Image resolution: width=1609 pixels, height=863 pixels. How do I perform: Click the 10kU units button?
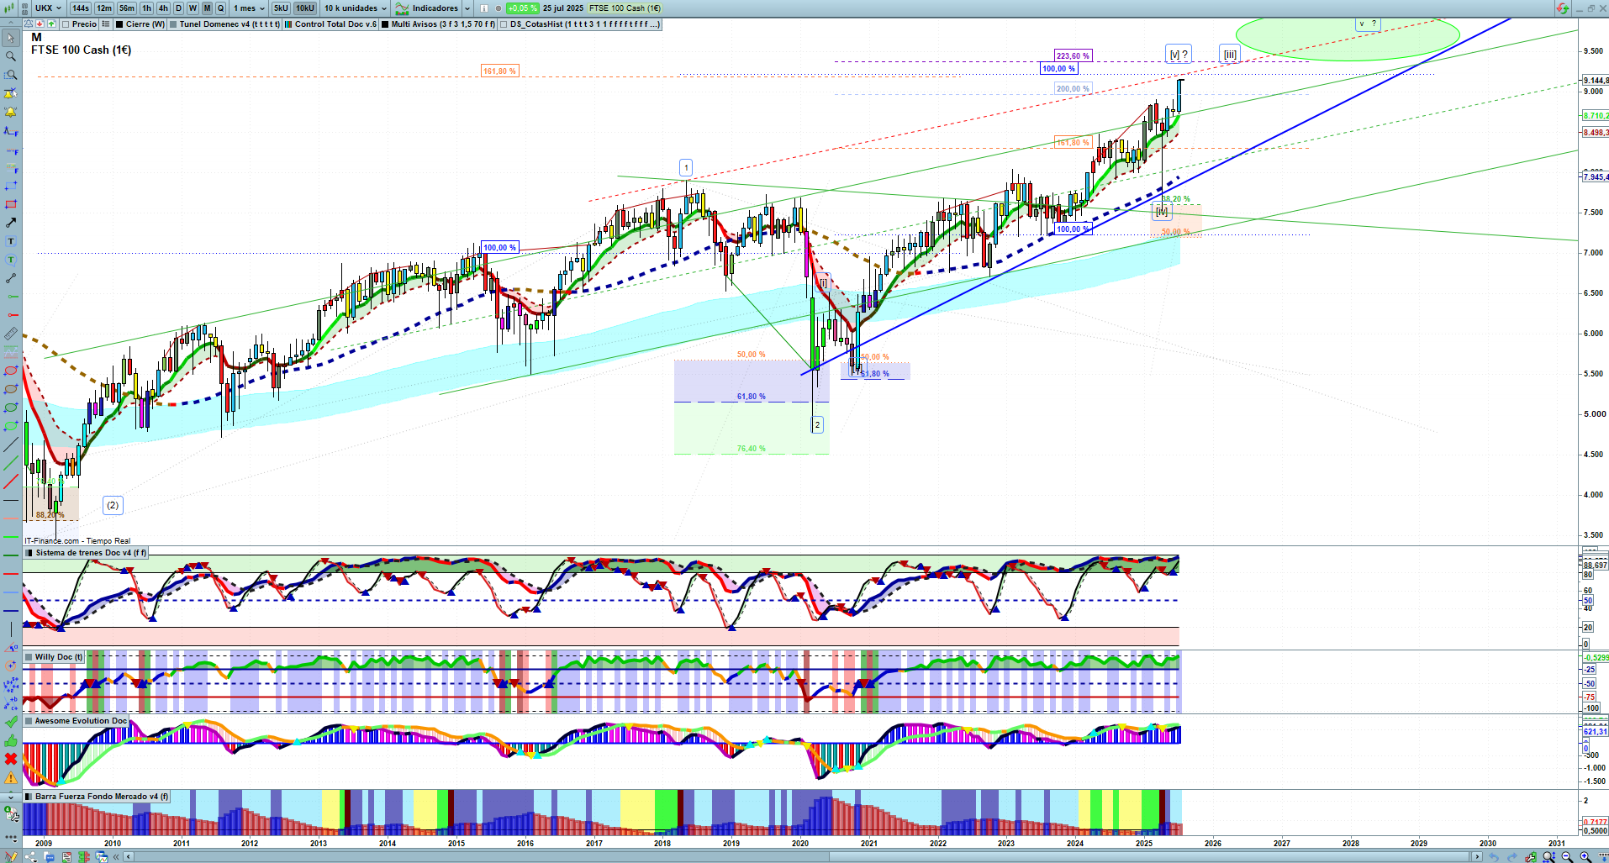pos(304,8)
